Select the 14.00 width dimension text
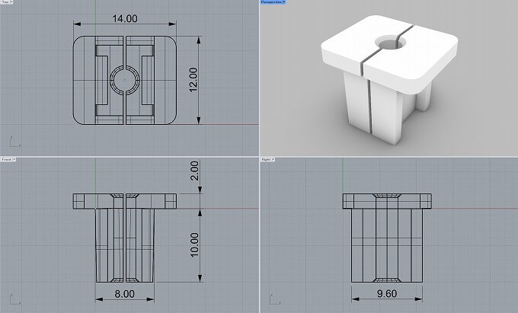518x313 pixels. pos(125,18)
